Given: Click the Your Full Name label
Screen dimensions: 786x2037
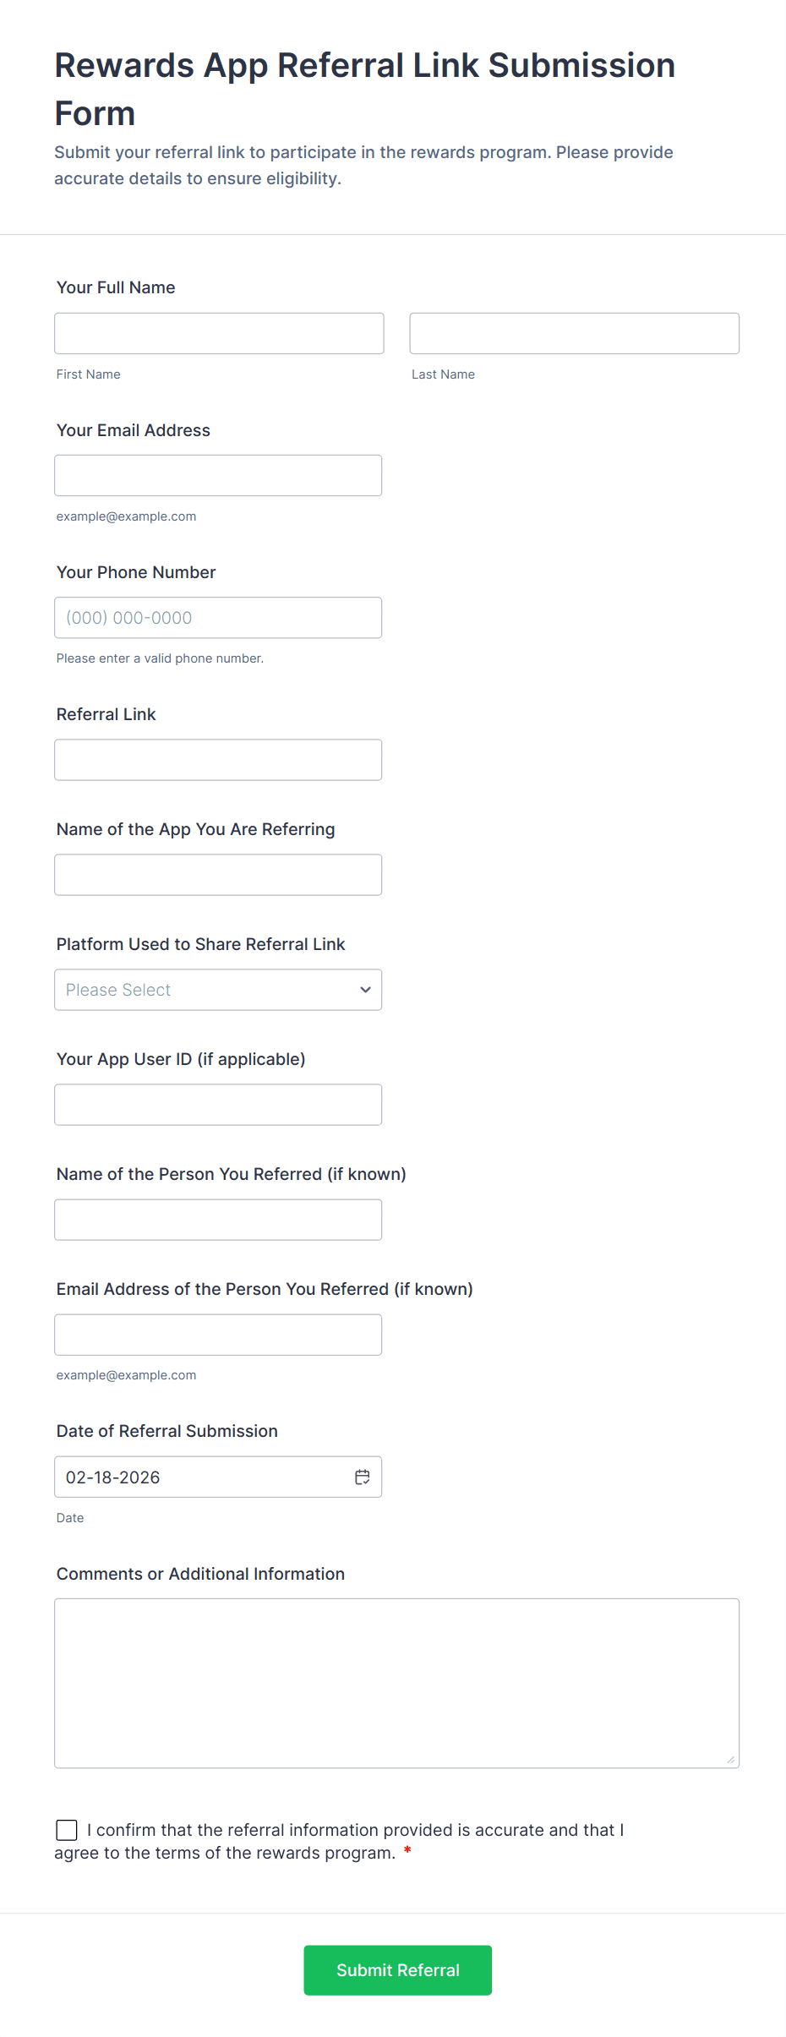Looking at the screenshot, I should click(x=116, y=287).
